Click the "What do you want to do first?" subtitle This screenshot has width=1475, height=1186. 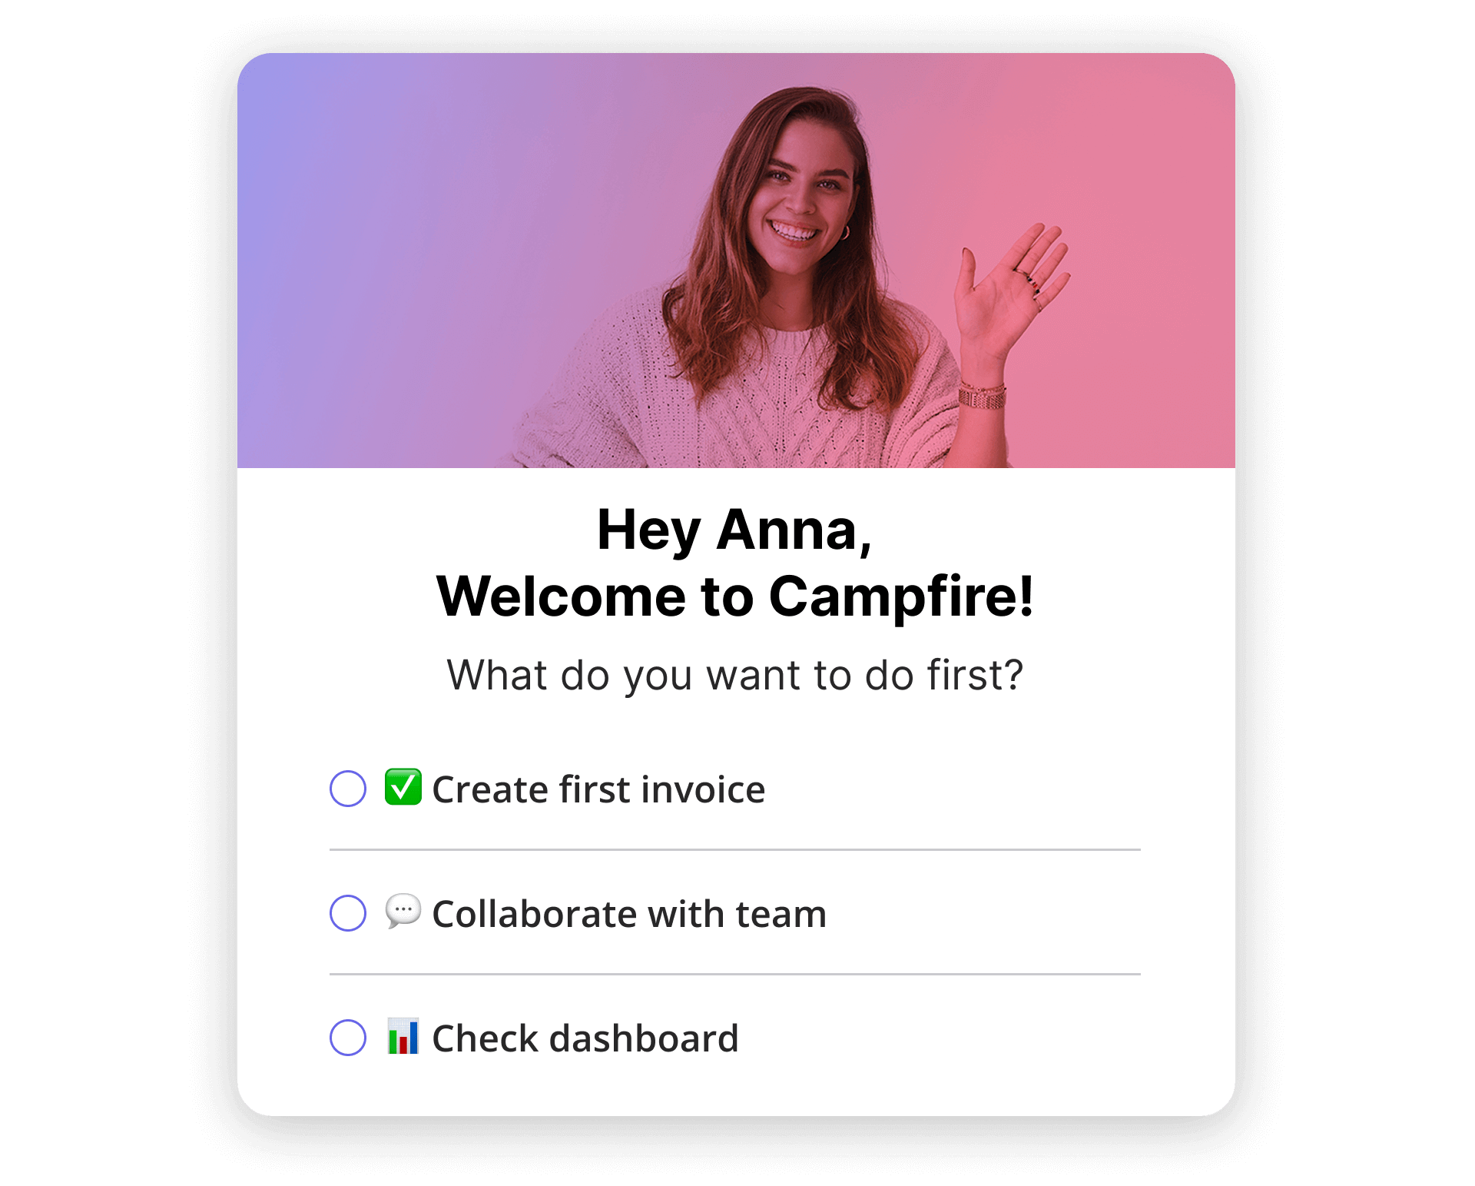click(x=735, y=676)
